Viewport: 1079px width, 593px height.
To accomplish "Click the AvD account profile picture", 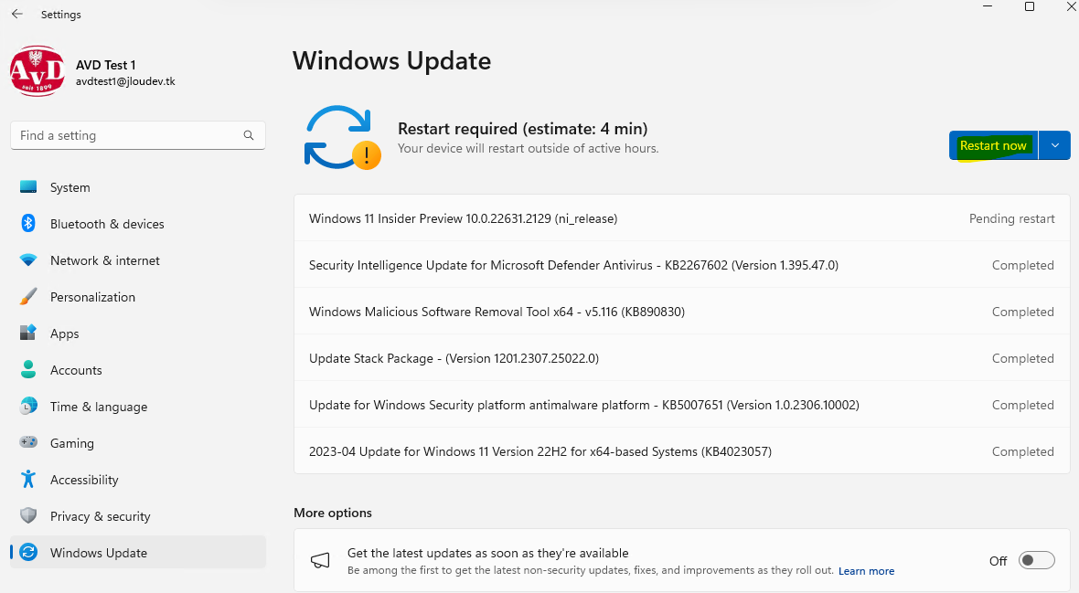I will [37, 71].
